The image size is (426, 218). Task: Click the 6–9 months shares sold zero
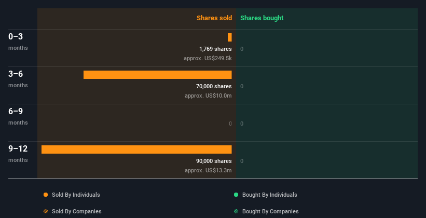tap(230, 124)
